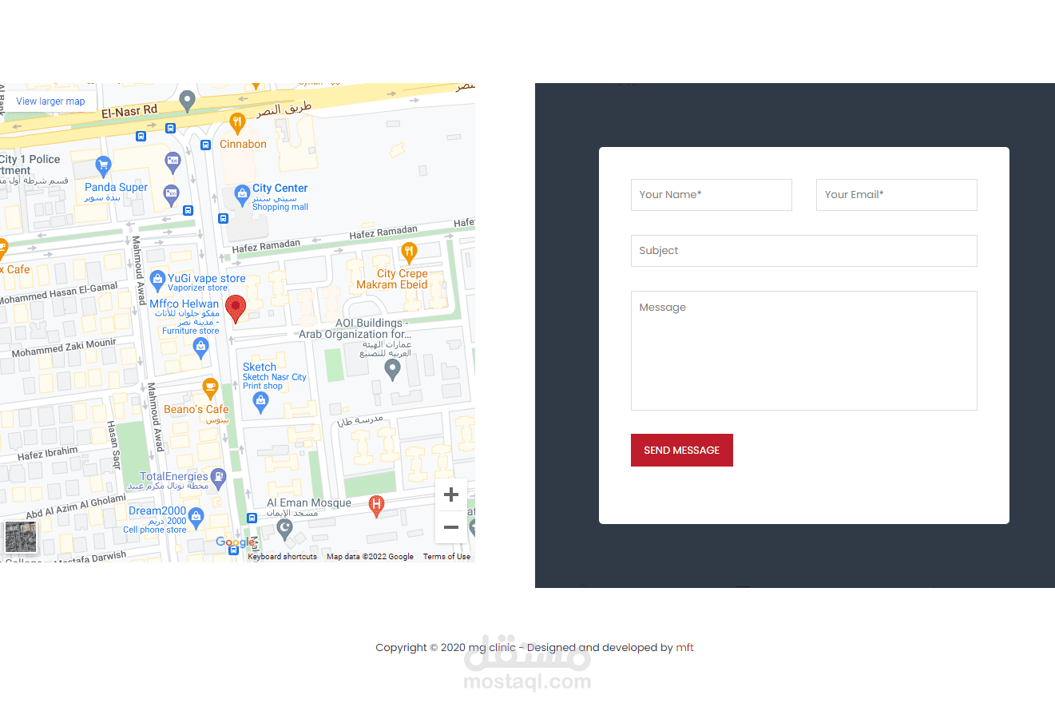
Task: Click the gray pin on El-Nasr Rd
Action: click(187, 101)
